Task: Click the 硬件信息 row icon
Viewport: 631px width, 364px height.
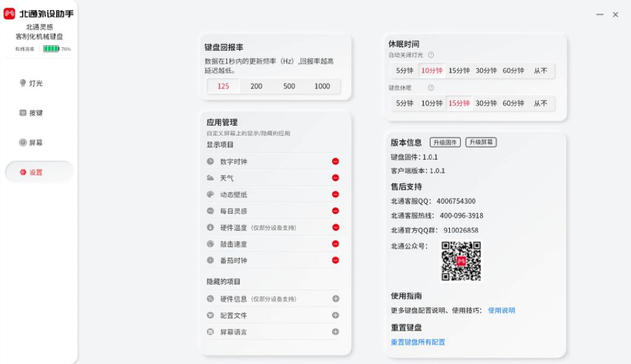Action: [x=210, y=298]
